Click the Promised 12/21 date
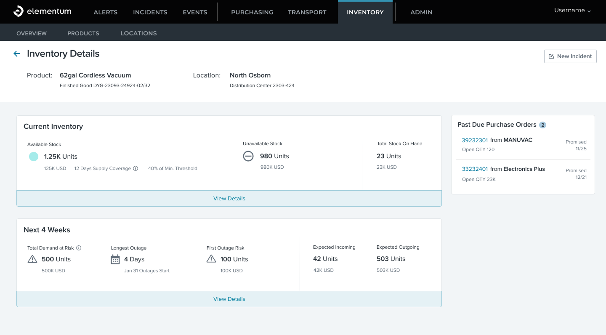606x335 pixels. [576, 174]
